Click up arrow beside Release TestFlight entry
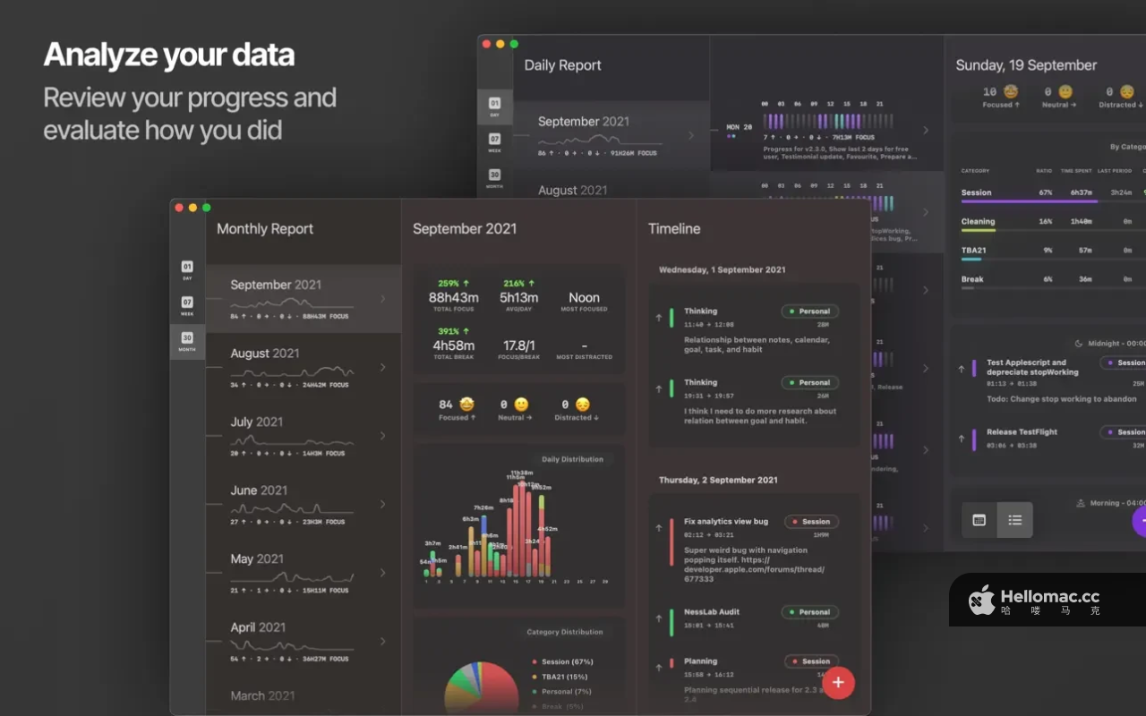 pos(962,438)
